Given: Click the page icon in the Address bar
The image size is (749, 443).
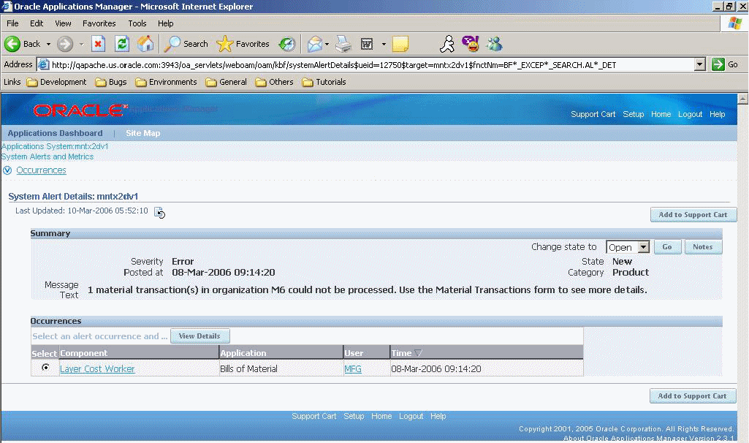Looking at the screenshot, I should click(43, 64).
